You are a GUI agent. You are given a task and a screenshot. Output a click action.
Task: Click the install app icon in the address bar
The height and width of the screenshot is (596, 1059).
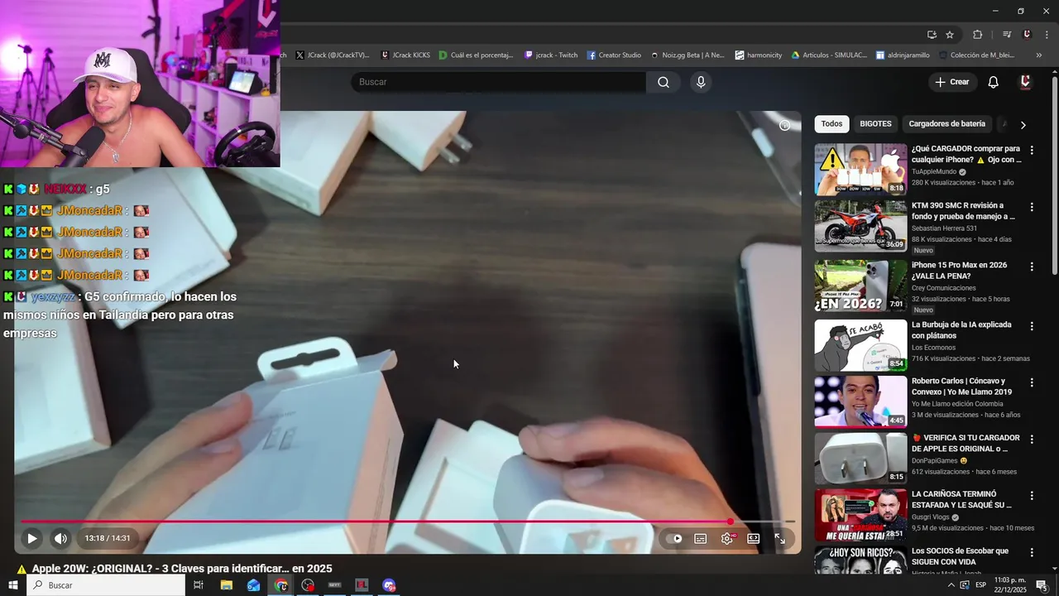(x=932, y=35)
